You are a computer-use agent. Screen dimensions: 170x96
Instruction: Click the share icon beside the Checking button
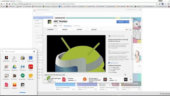128,22
